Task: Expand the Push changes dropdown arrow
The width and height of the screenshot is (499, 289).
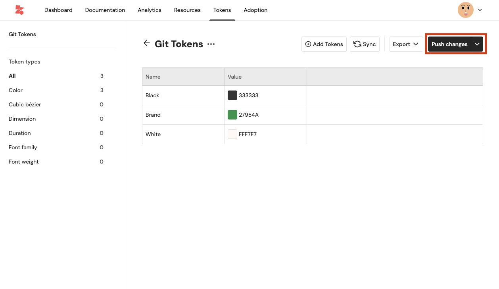Action: point(477,44)
